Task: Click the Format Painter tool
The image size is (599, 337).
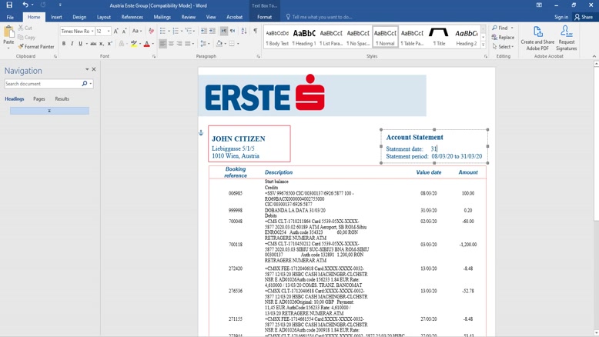Action: pos(37,47)
